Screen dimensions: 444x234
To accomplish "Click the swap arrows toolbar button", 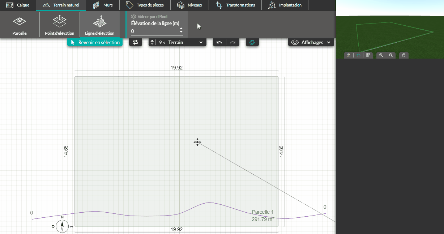I will click(x=136, y=42).
